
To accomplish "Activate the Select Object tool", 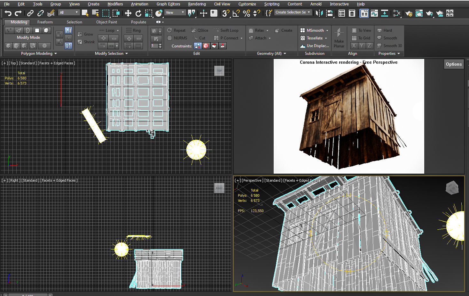I will click(x=85, y=13).
